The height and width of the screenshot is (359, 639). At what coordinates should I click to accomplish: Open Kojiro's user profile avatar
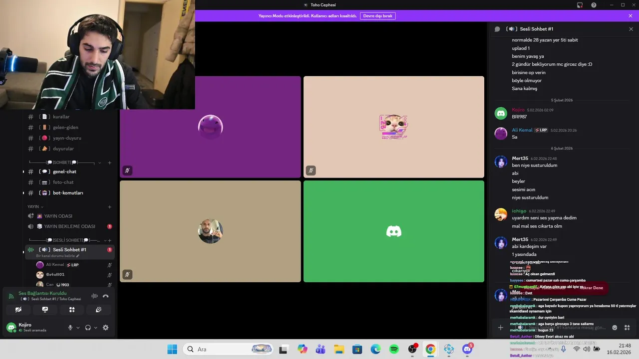[x=11, y=328]
